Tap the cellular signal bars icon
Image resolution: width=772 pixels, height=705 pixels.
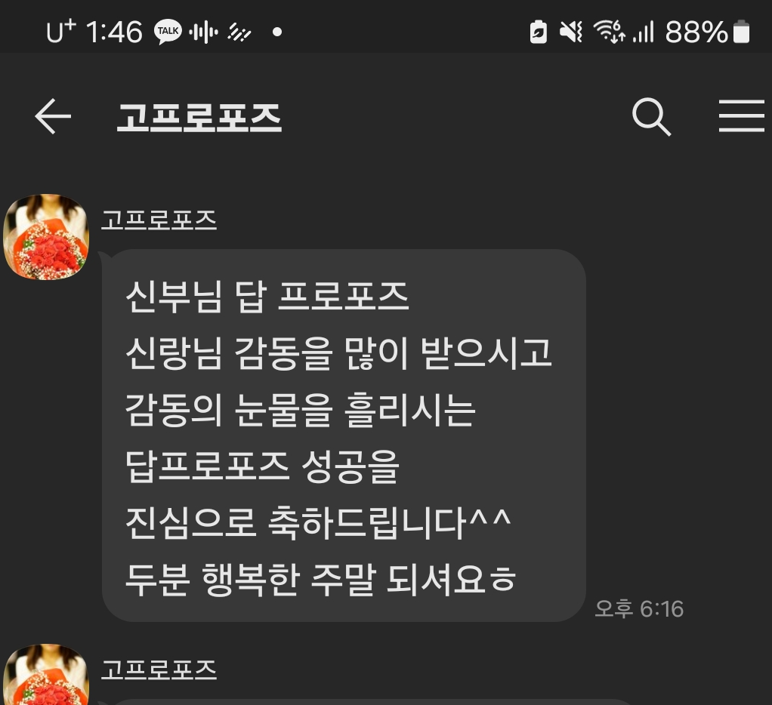click(x=644, y=32)
